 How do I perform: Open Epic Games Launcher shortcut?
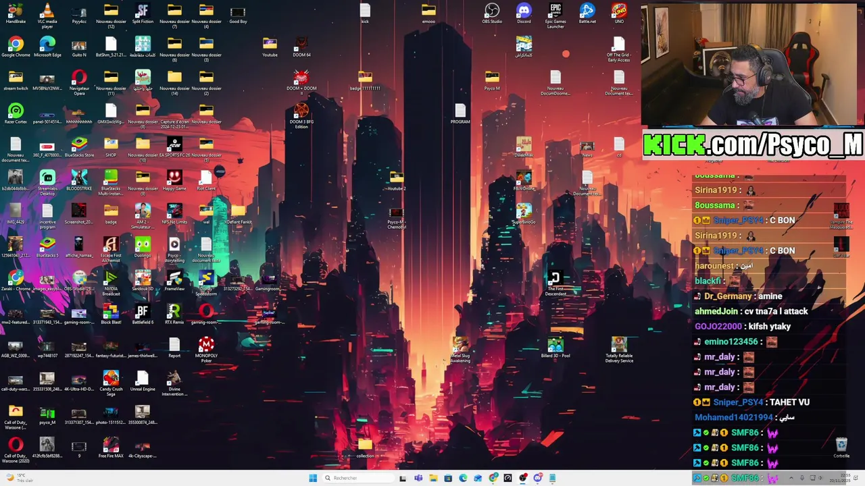click(555, 16)
